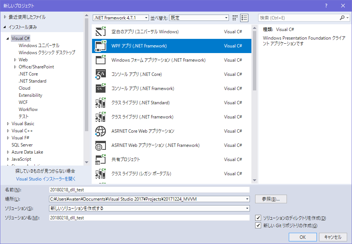Viewport: 352px width, 244px height.
Task: Click the search magnifier icon
Action: tap(342, 18)
